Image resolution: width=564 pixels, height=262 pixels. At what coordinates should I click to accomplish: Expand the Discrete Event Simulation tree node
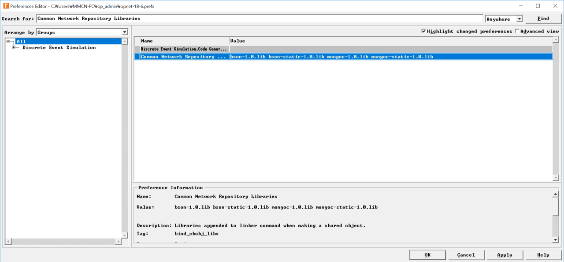tap(13, 47)
